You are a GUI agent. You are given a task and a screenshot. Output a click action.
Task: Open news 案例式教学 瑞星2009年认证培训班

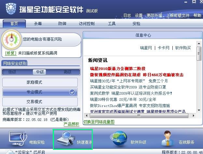click(131, 93)
